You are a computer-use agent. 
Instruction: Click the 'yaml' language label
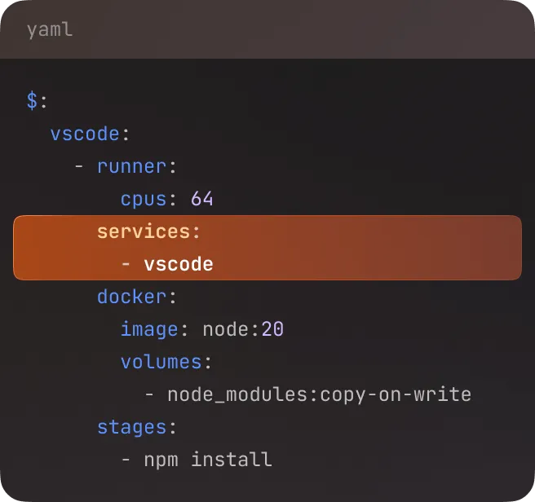(x=50, y=30)
